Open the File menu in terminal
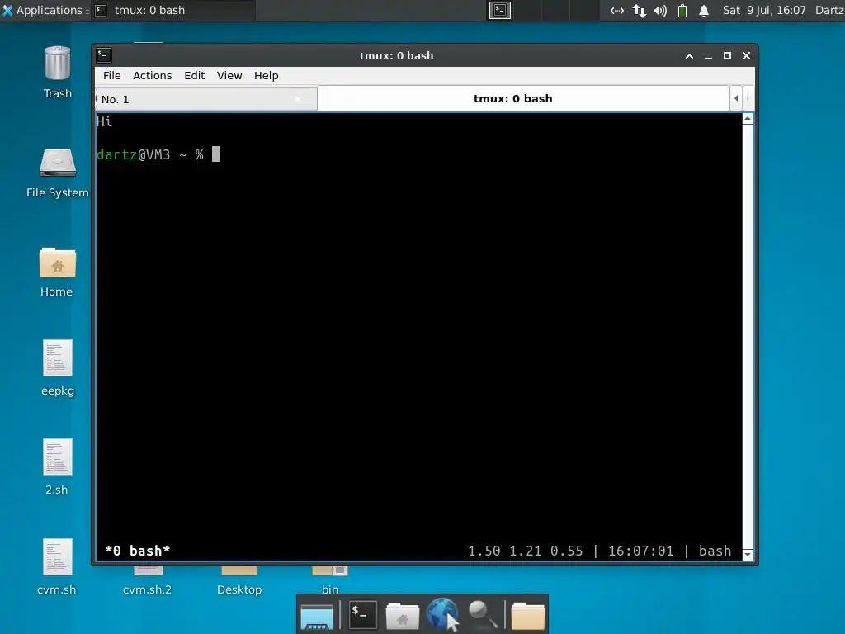845x634 pixels. [x=112, y=75]
